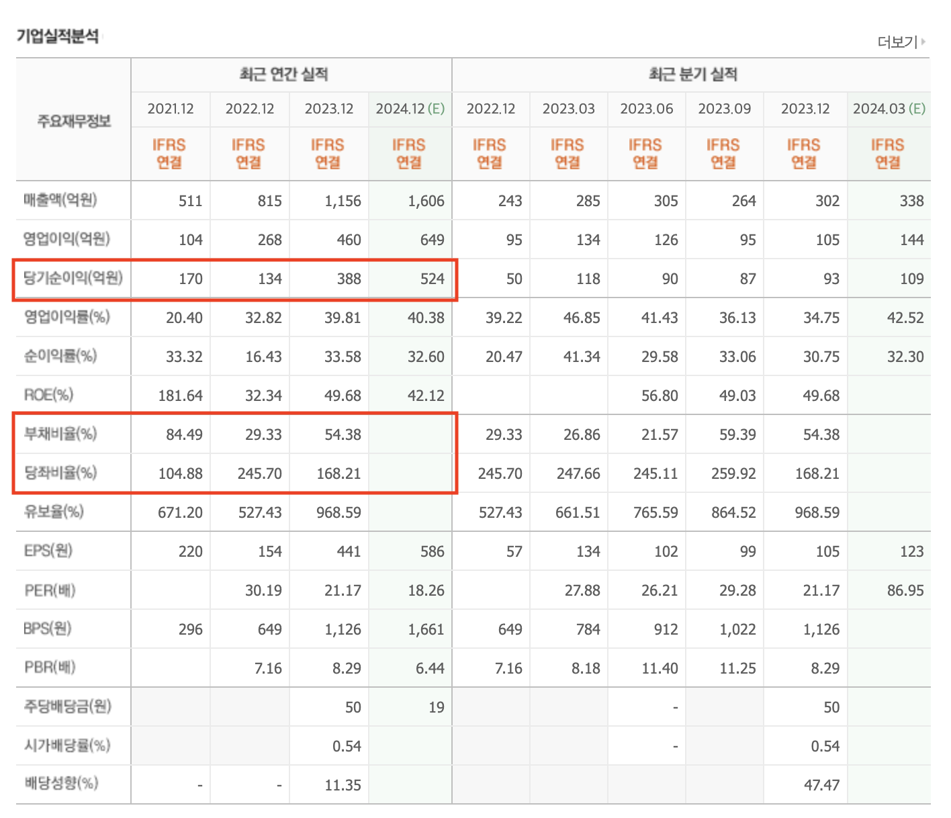
Task: Select the 최근 분기 실적 header
Action: coord(692,75)
